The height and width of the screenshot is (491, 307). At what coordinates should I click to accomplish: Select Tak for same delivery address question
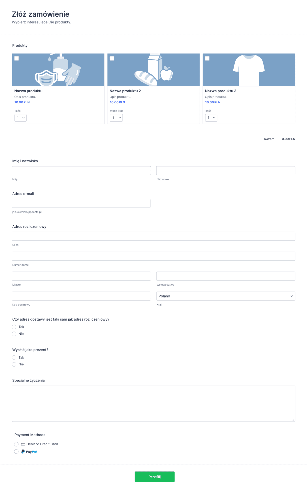click(14, 327)
